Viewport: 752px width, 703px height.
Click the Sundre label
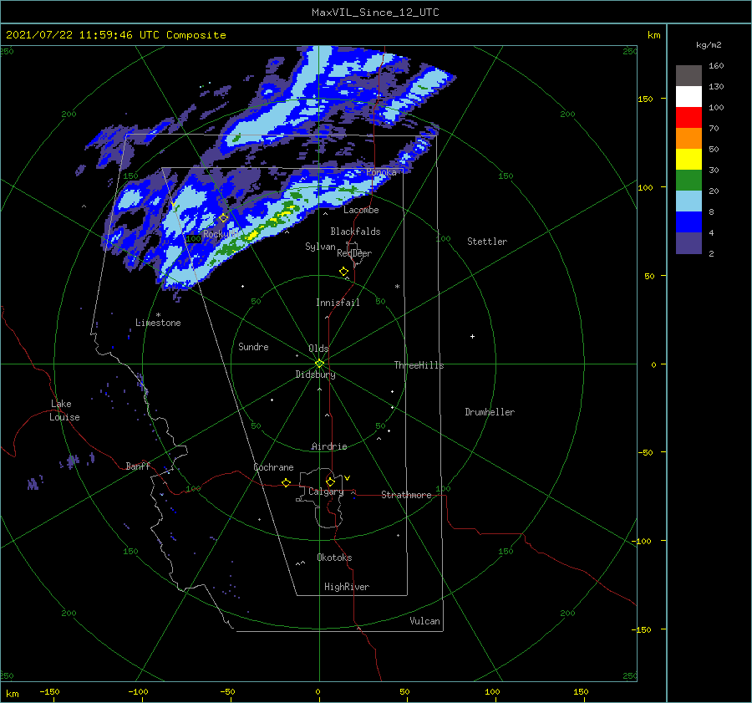(x=253, y=347)
